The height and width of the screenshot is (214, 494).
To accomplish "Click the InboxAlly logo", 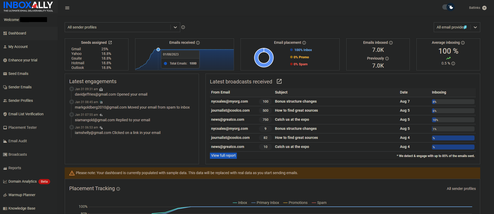I will click(x=28, y=6).
